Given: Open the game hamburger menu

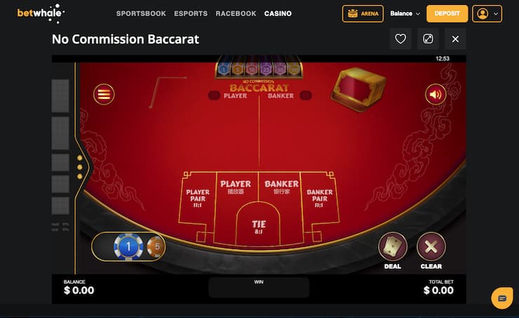Looking at the screenshot, I should pos(104,94).
